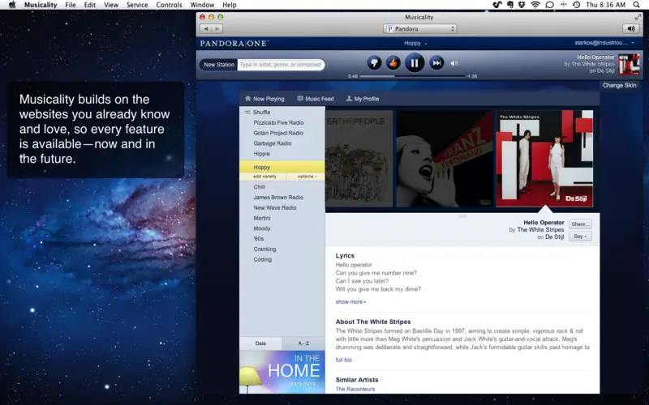
Task: Go back with the toolbar back arrow
Action: [206, 28]
